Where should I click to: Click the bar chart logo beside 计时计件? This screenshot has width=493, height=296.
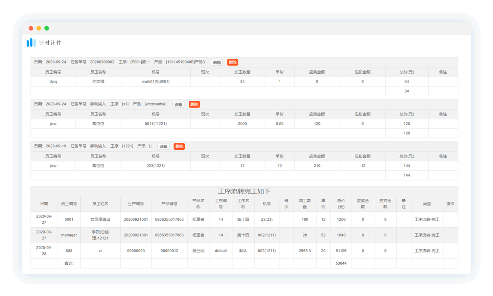31,42
